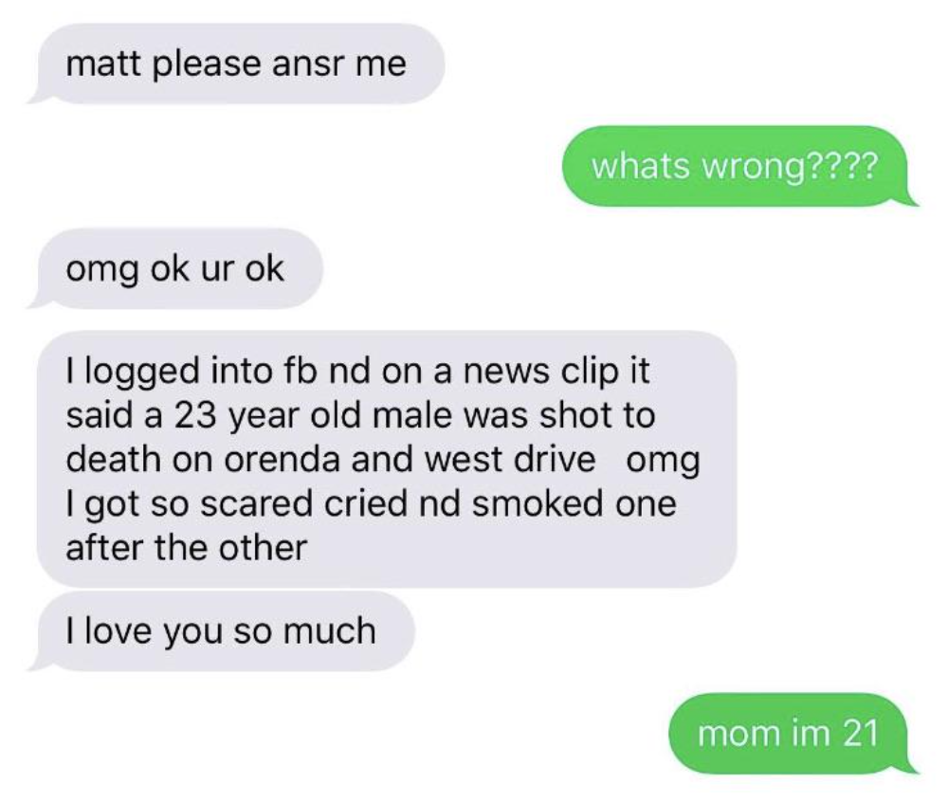The height and width of the screenshot is (802, 948).
Task: Tap the 'omg ok ur ok' bubble
Action: (x=174, y=268)
